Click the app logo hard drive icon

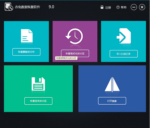[x=9, y=6]
